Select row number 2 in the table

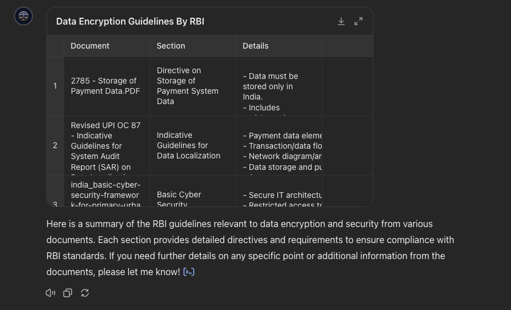click(x=55, y=145)
